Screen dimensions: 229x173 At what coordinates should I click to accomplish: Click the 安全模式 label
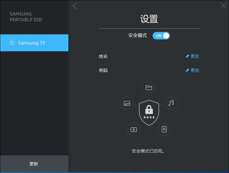click(x=137, y=36)
